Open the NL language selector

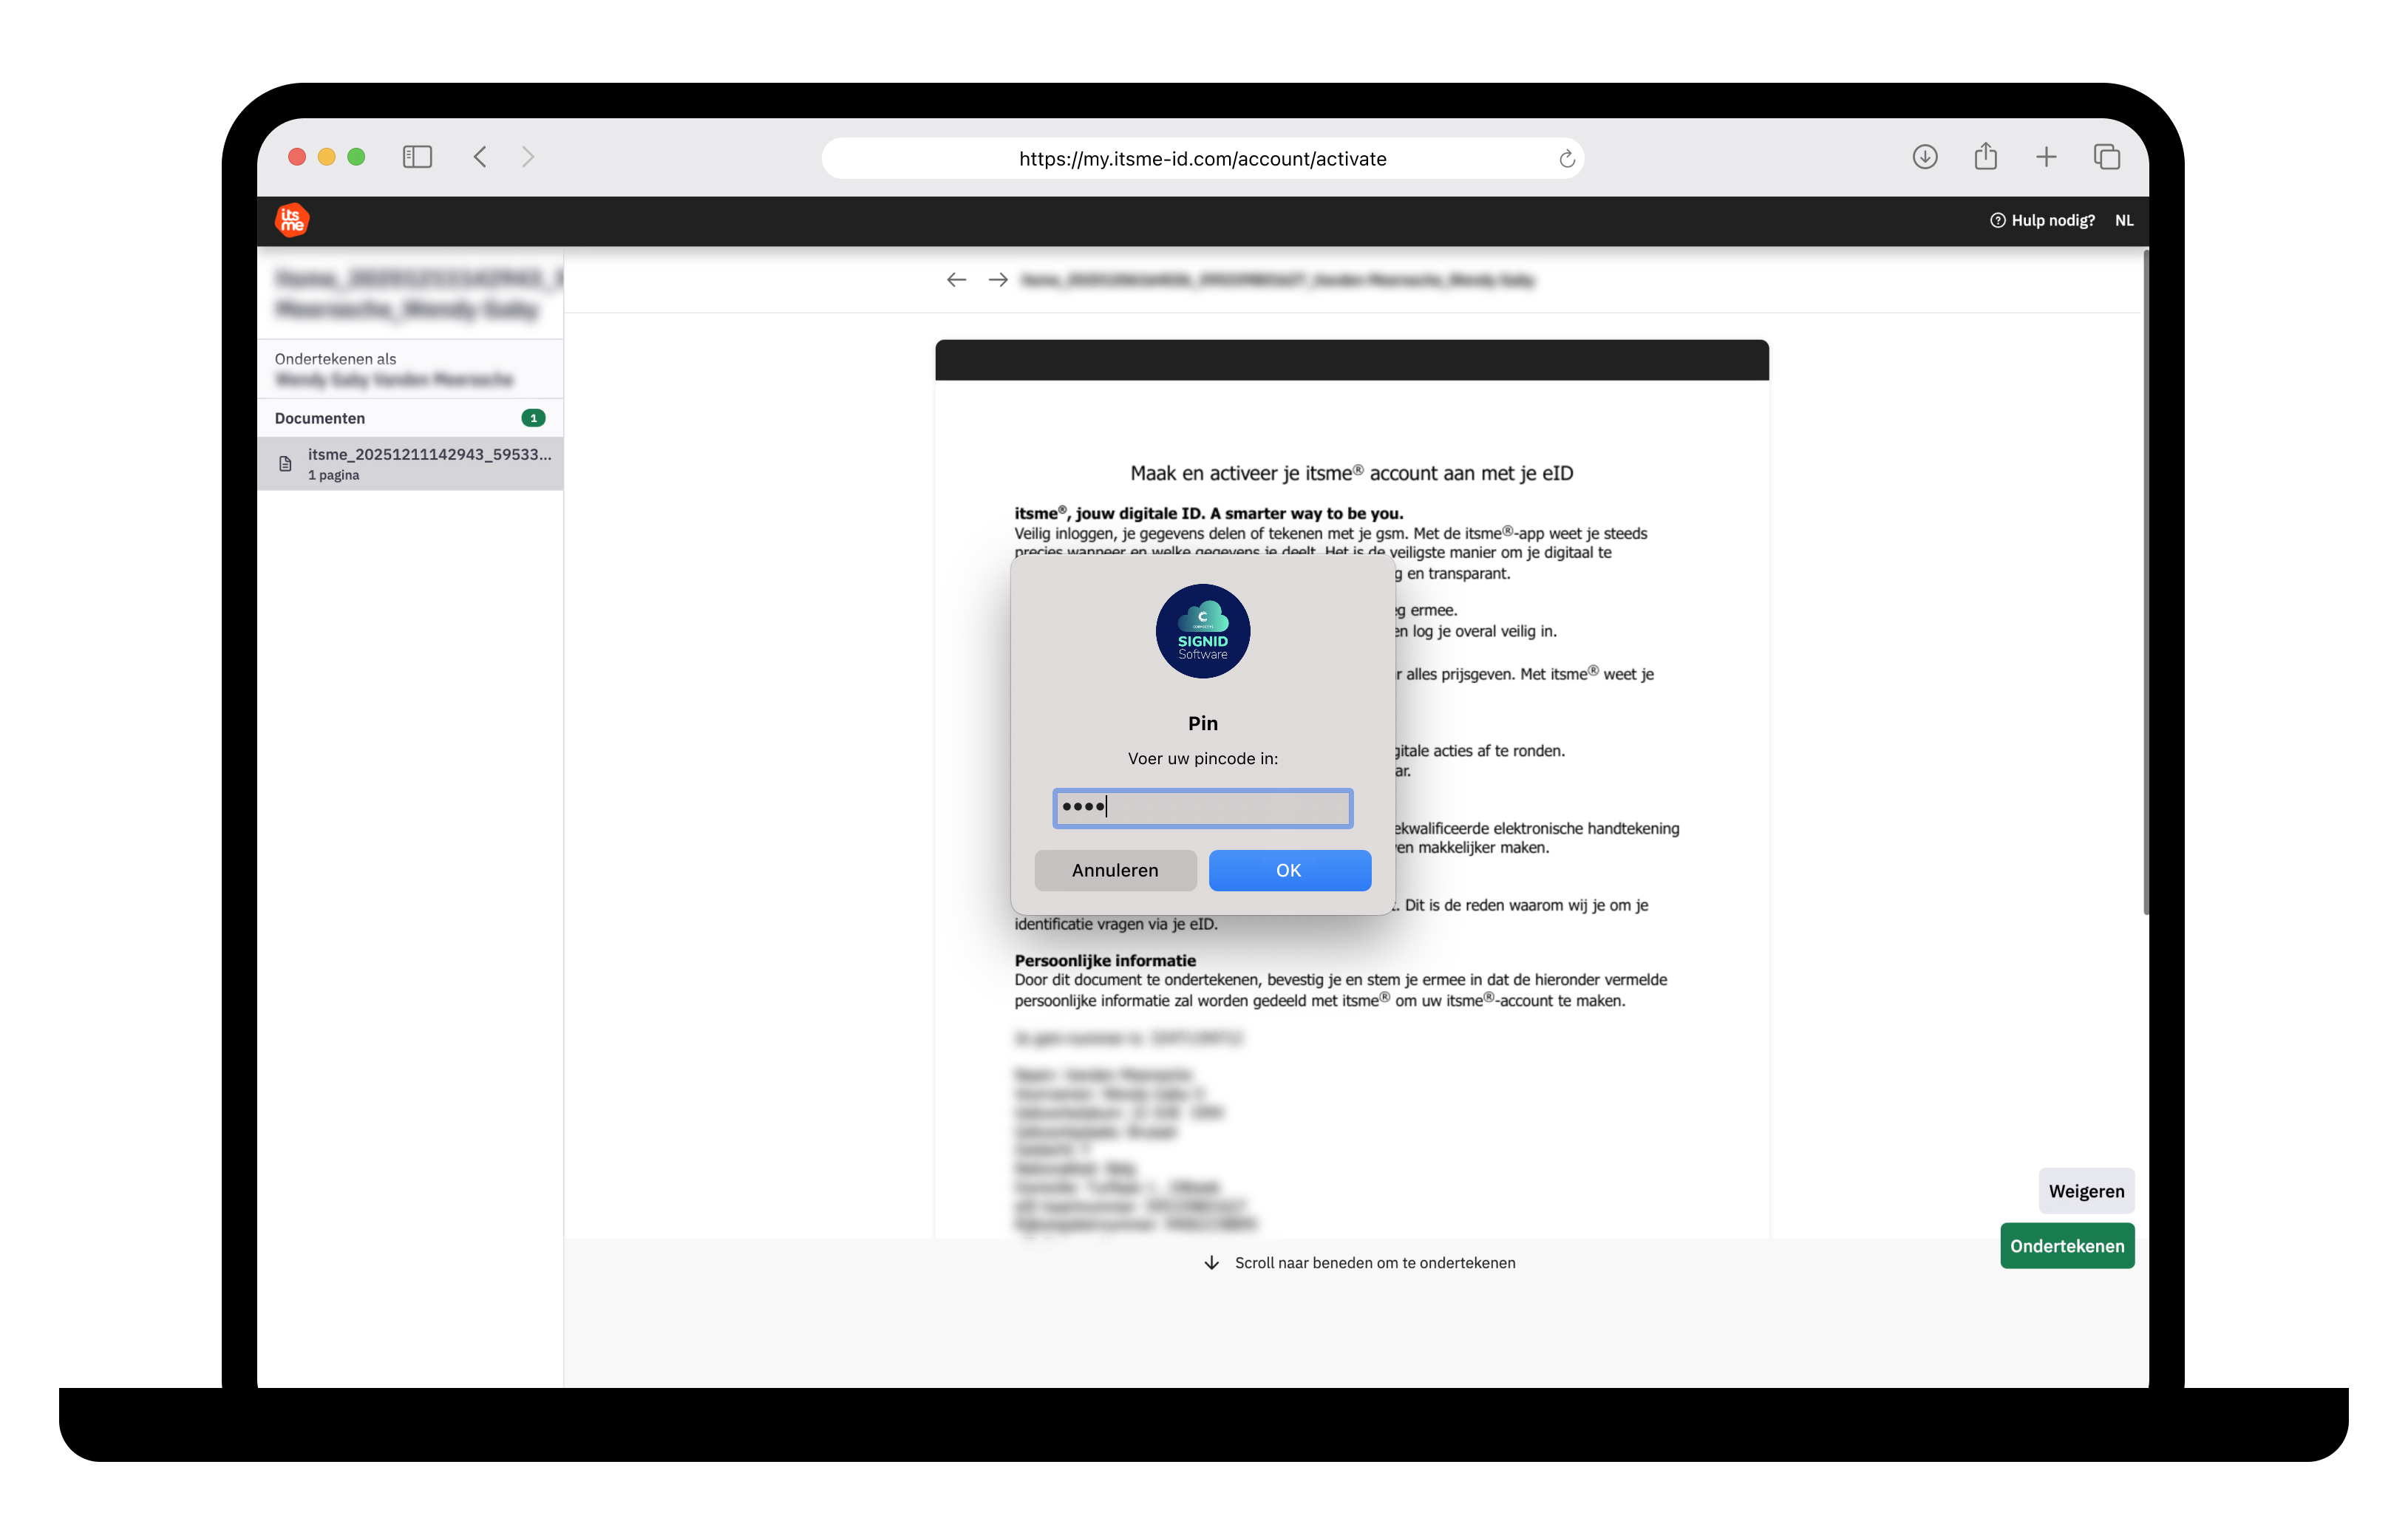click(x=2124, y=219)
